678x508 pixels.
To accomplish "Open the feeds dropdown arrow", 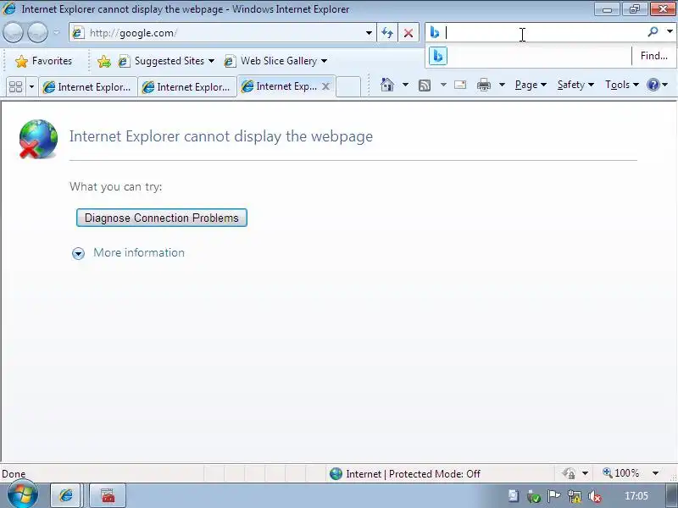I will [443, 85].
